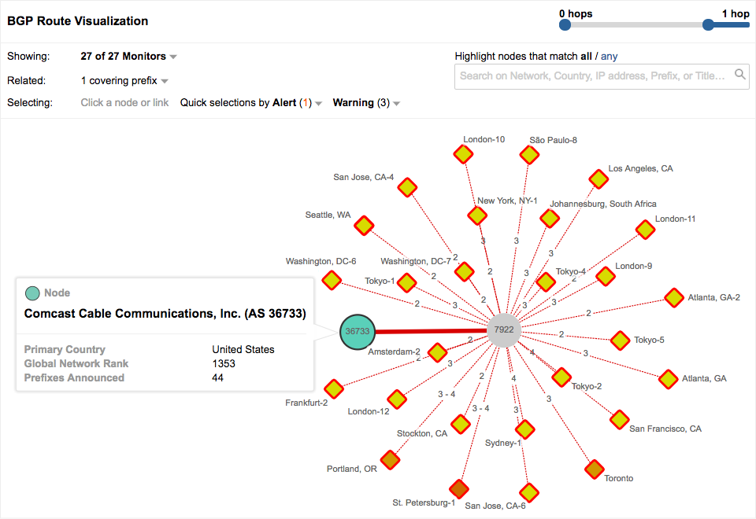Set highlight matching to 'all'
Screen dimensions: 756x519
tap(586, 57)
